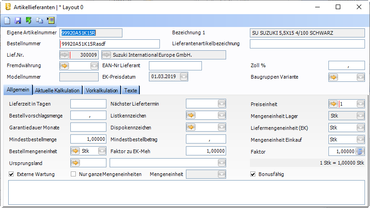Toggle the Bonusfähig checkbox
The width and height of the screenshot is (370, 208).
point(253,174)
